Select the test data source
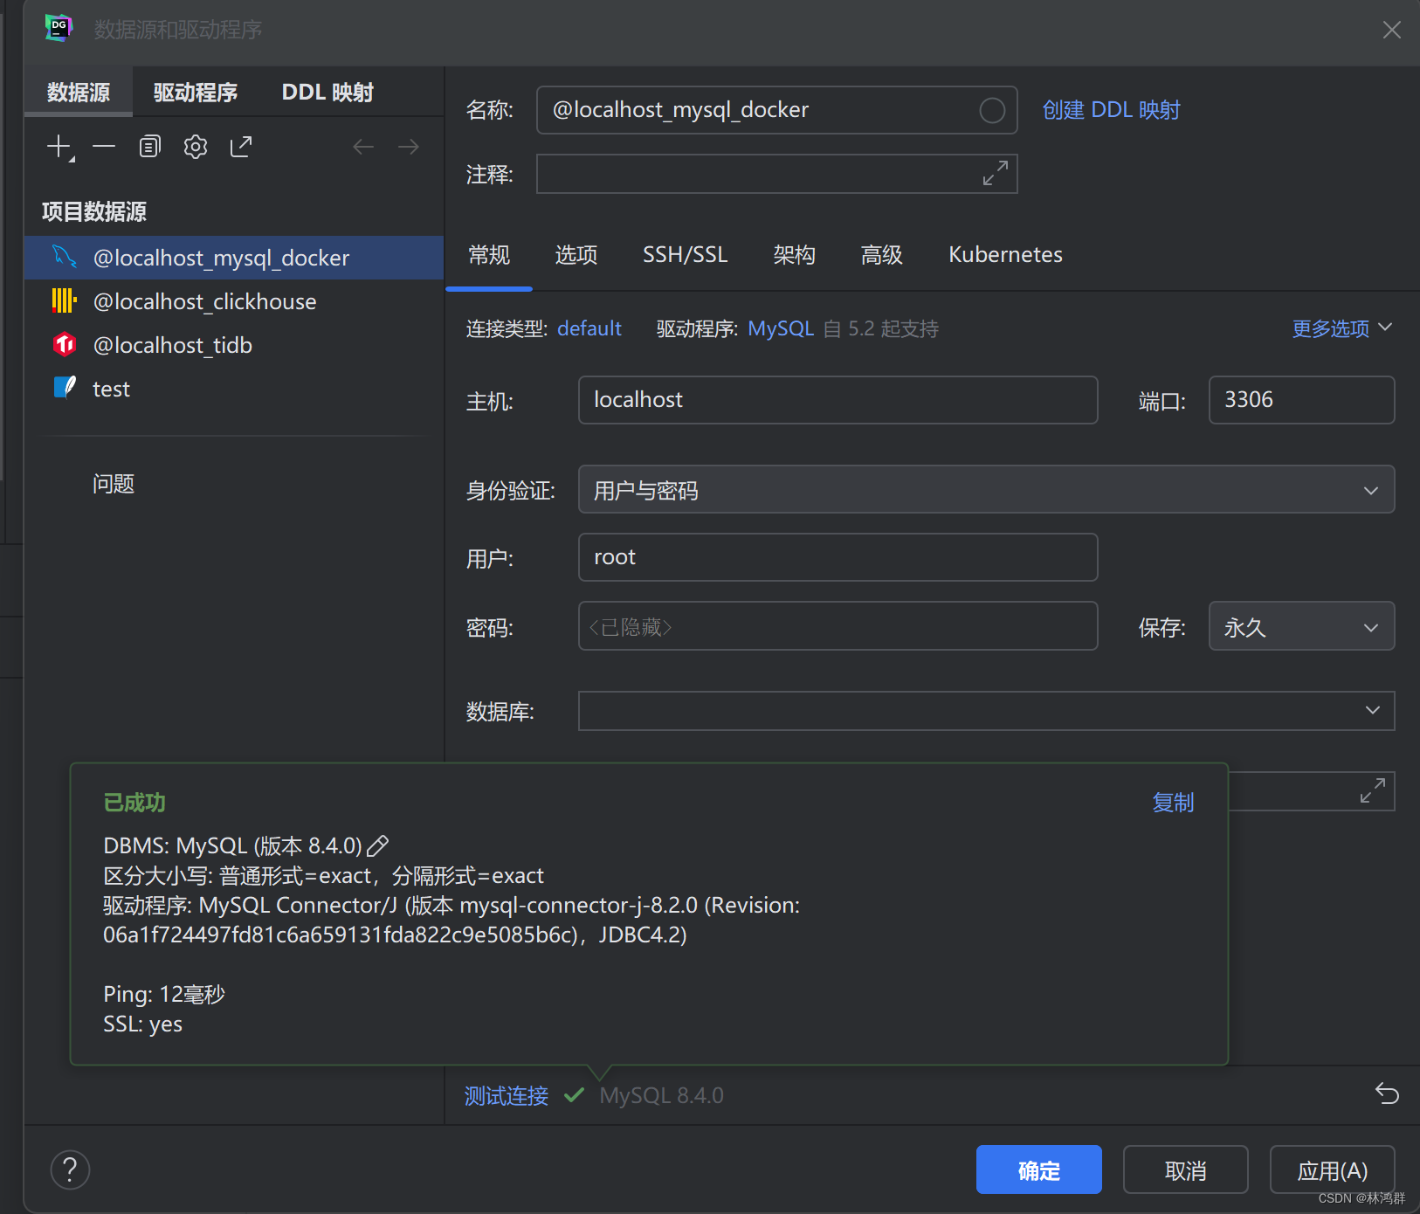The width and height of the screenshot is (1420, 1214). click(234, 389)
